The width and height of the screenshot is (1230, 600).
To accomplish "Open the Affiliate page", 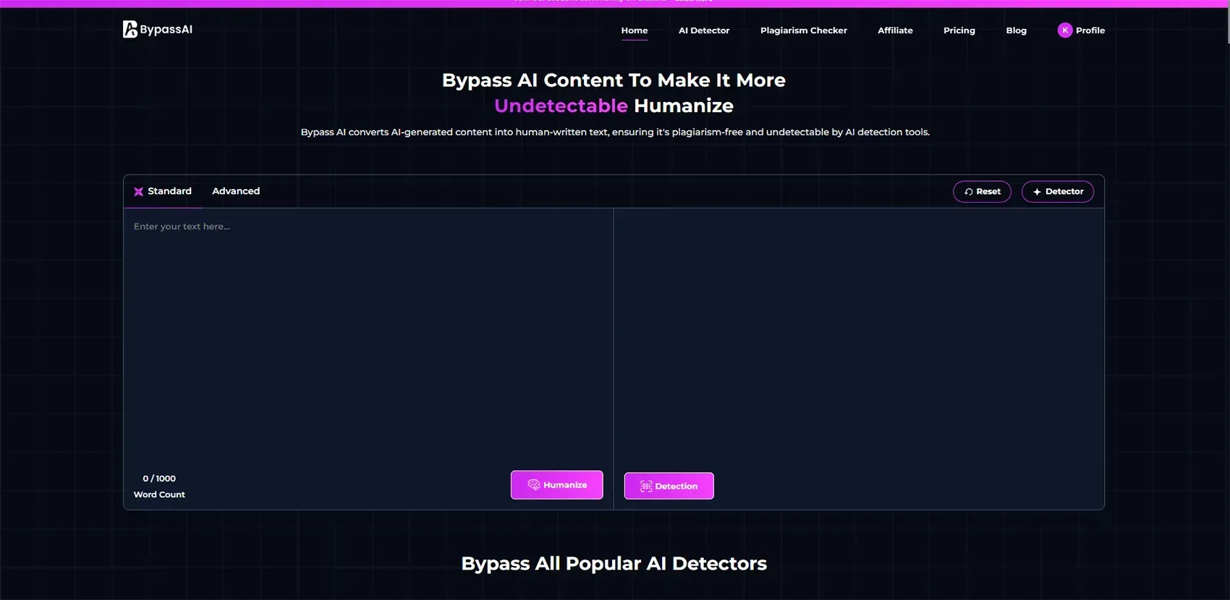I will pos(895,30).
